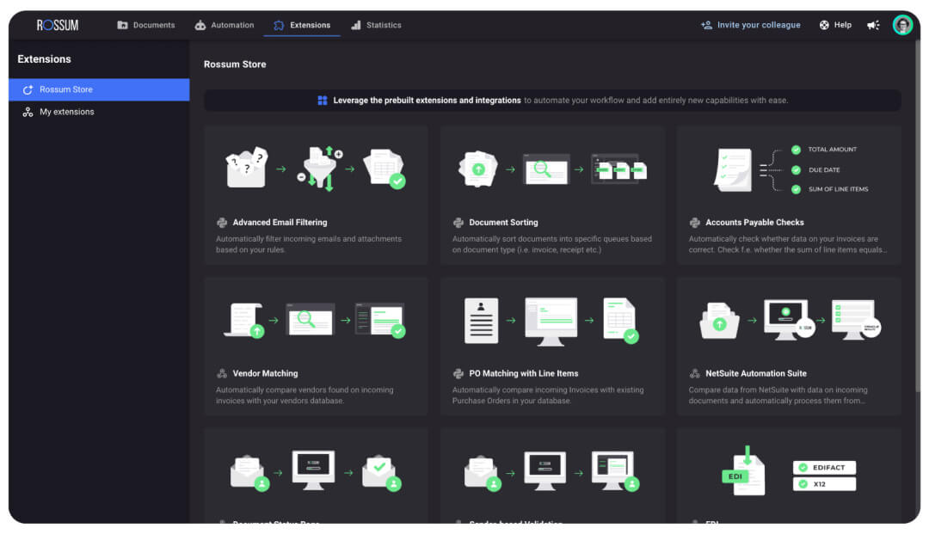Click the icon beside PO Matching with Line Items
The height and width of the screenshot is (534, 929).
coord(458,373)
